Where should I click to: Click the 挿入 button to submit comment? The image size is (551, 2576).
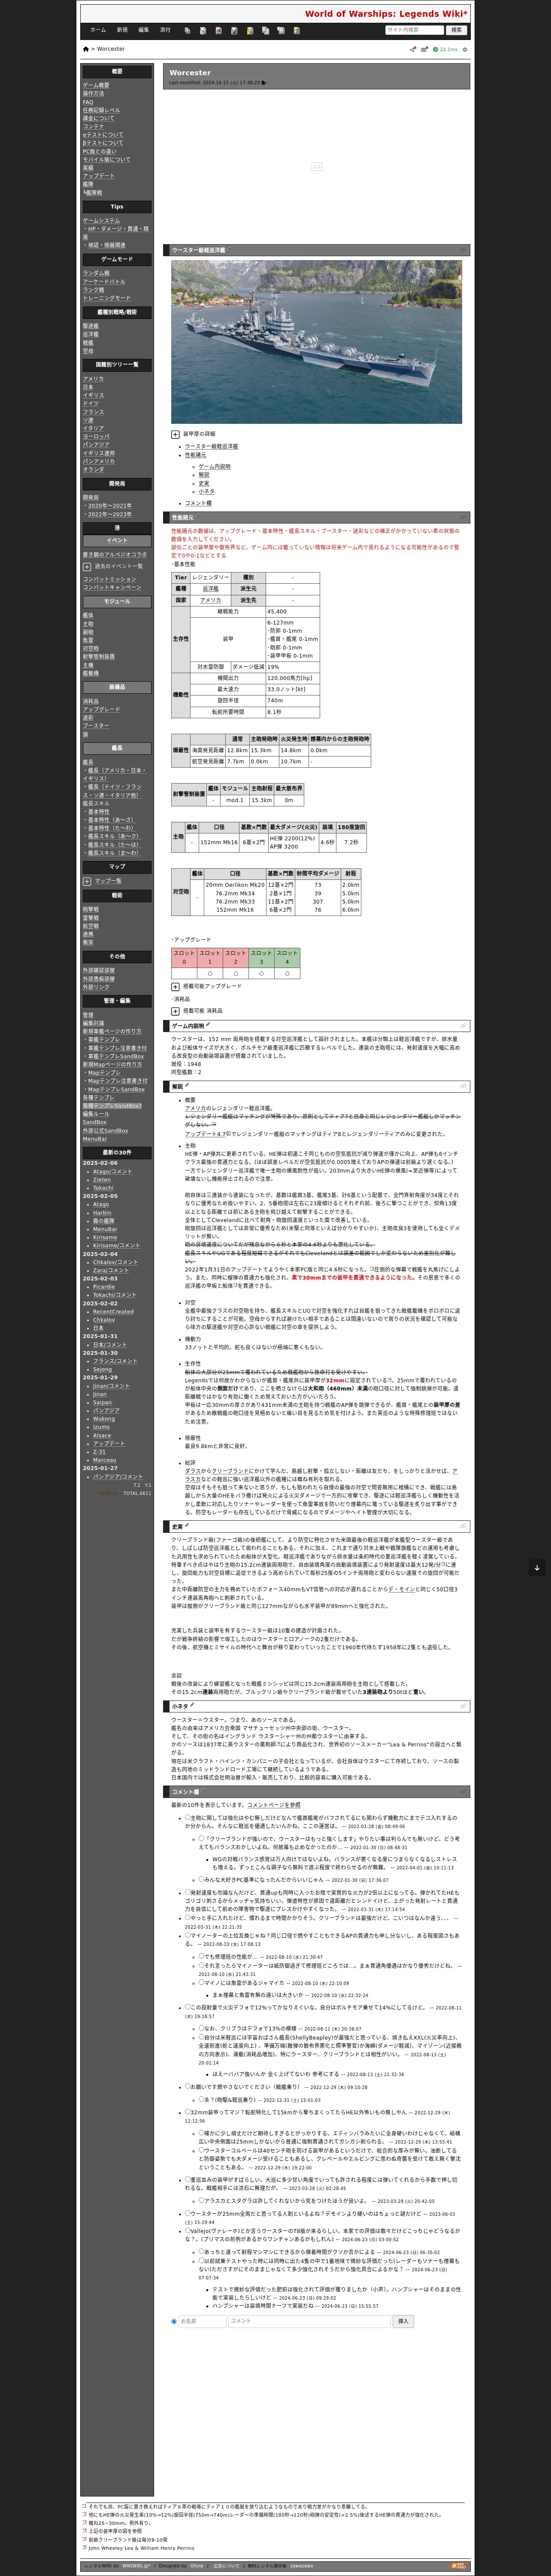[x=403, y=2321]
